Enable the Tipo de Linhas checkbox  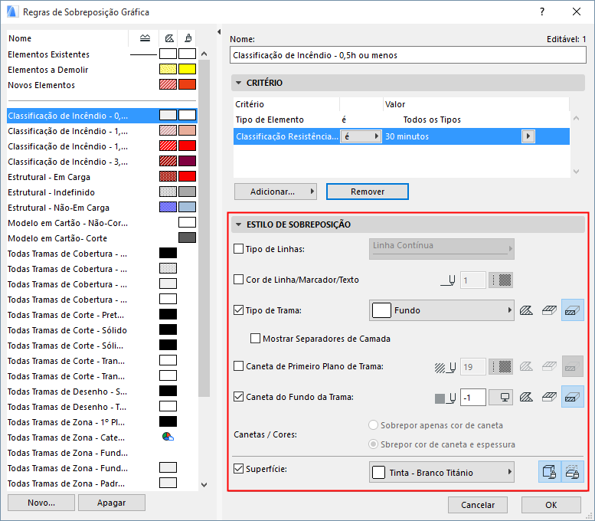pos(238,249)
